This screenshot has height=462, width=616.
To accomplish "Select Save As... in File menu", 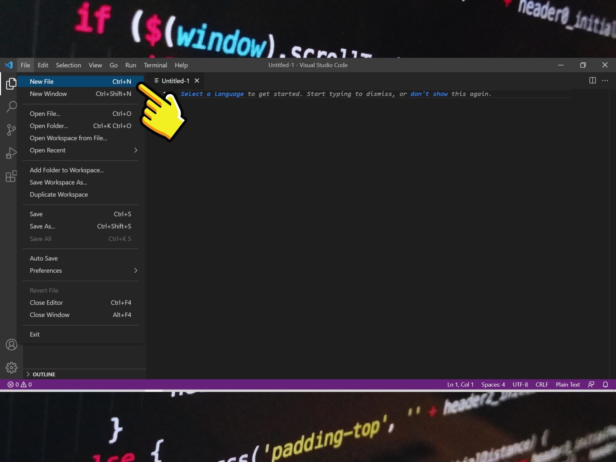I will (80, 226).
